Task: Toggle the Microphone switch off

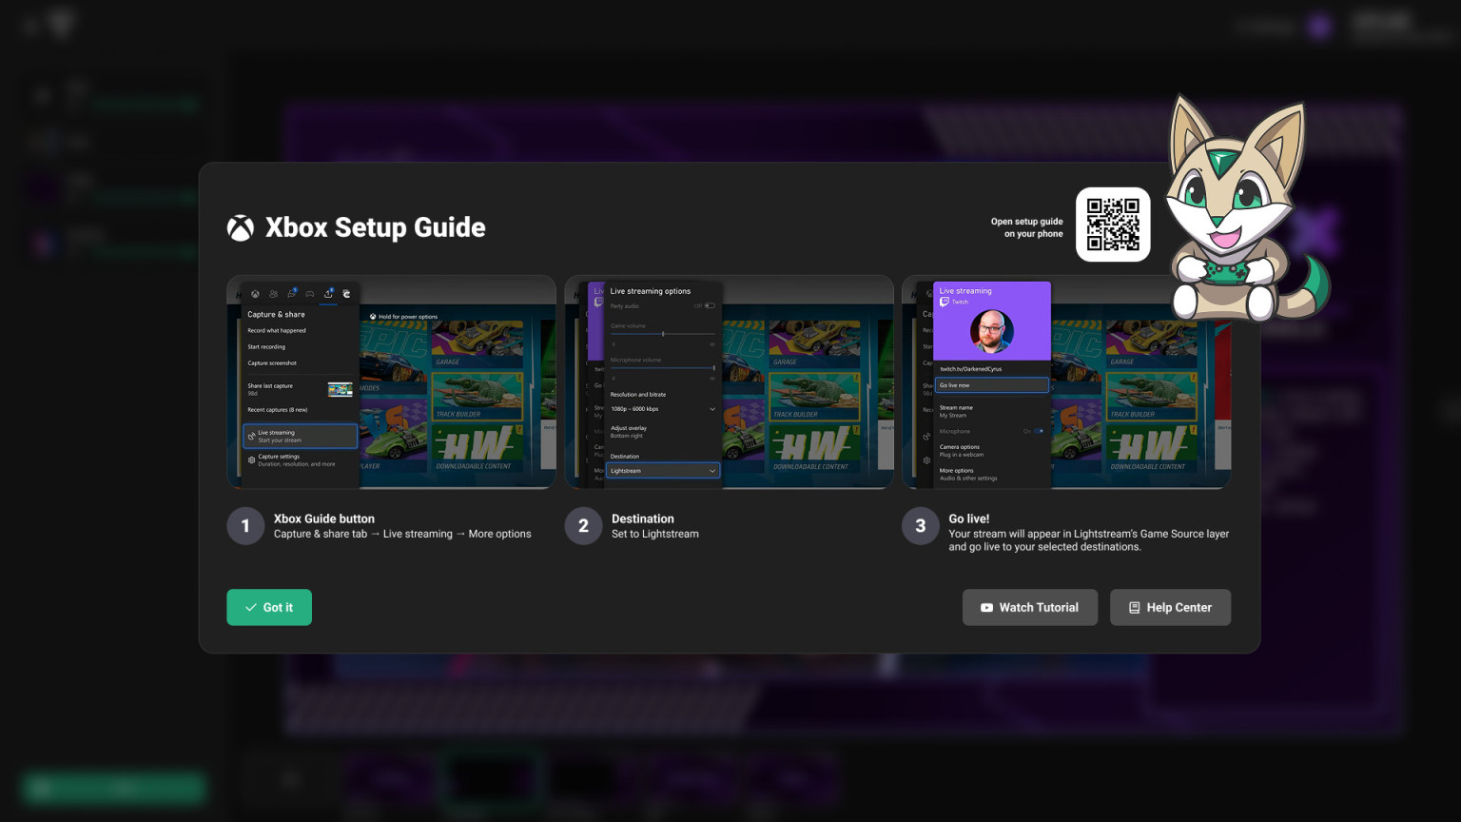Action: click(1039, 431)
